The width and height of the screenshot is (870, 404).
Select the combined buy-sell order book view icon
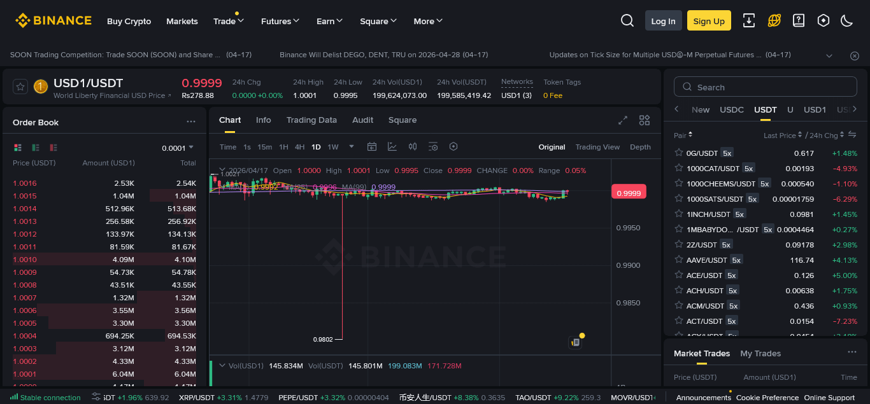[x=18, y=148]
